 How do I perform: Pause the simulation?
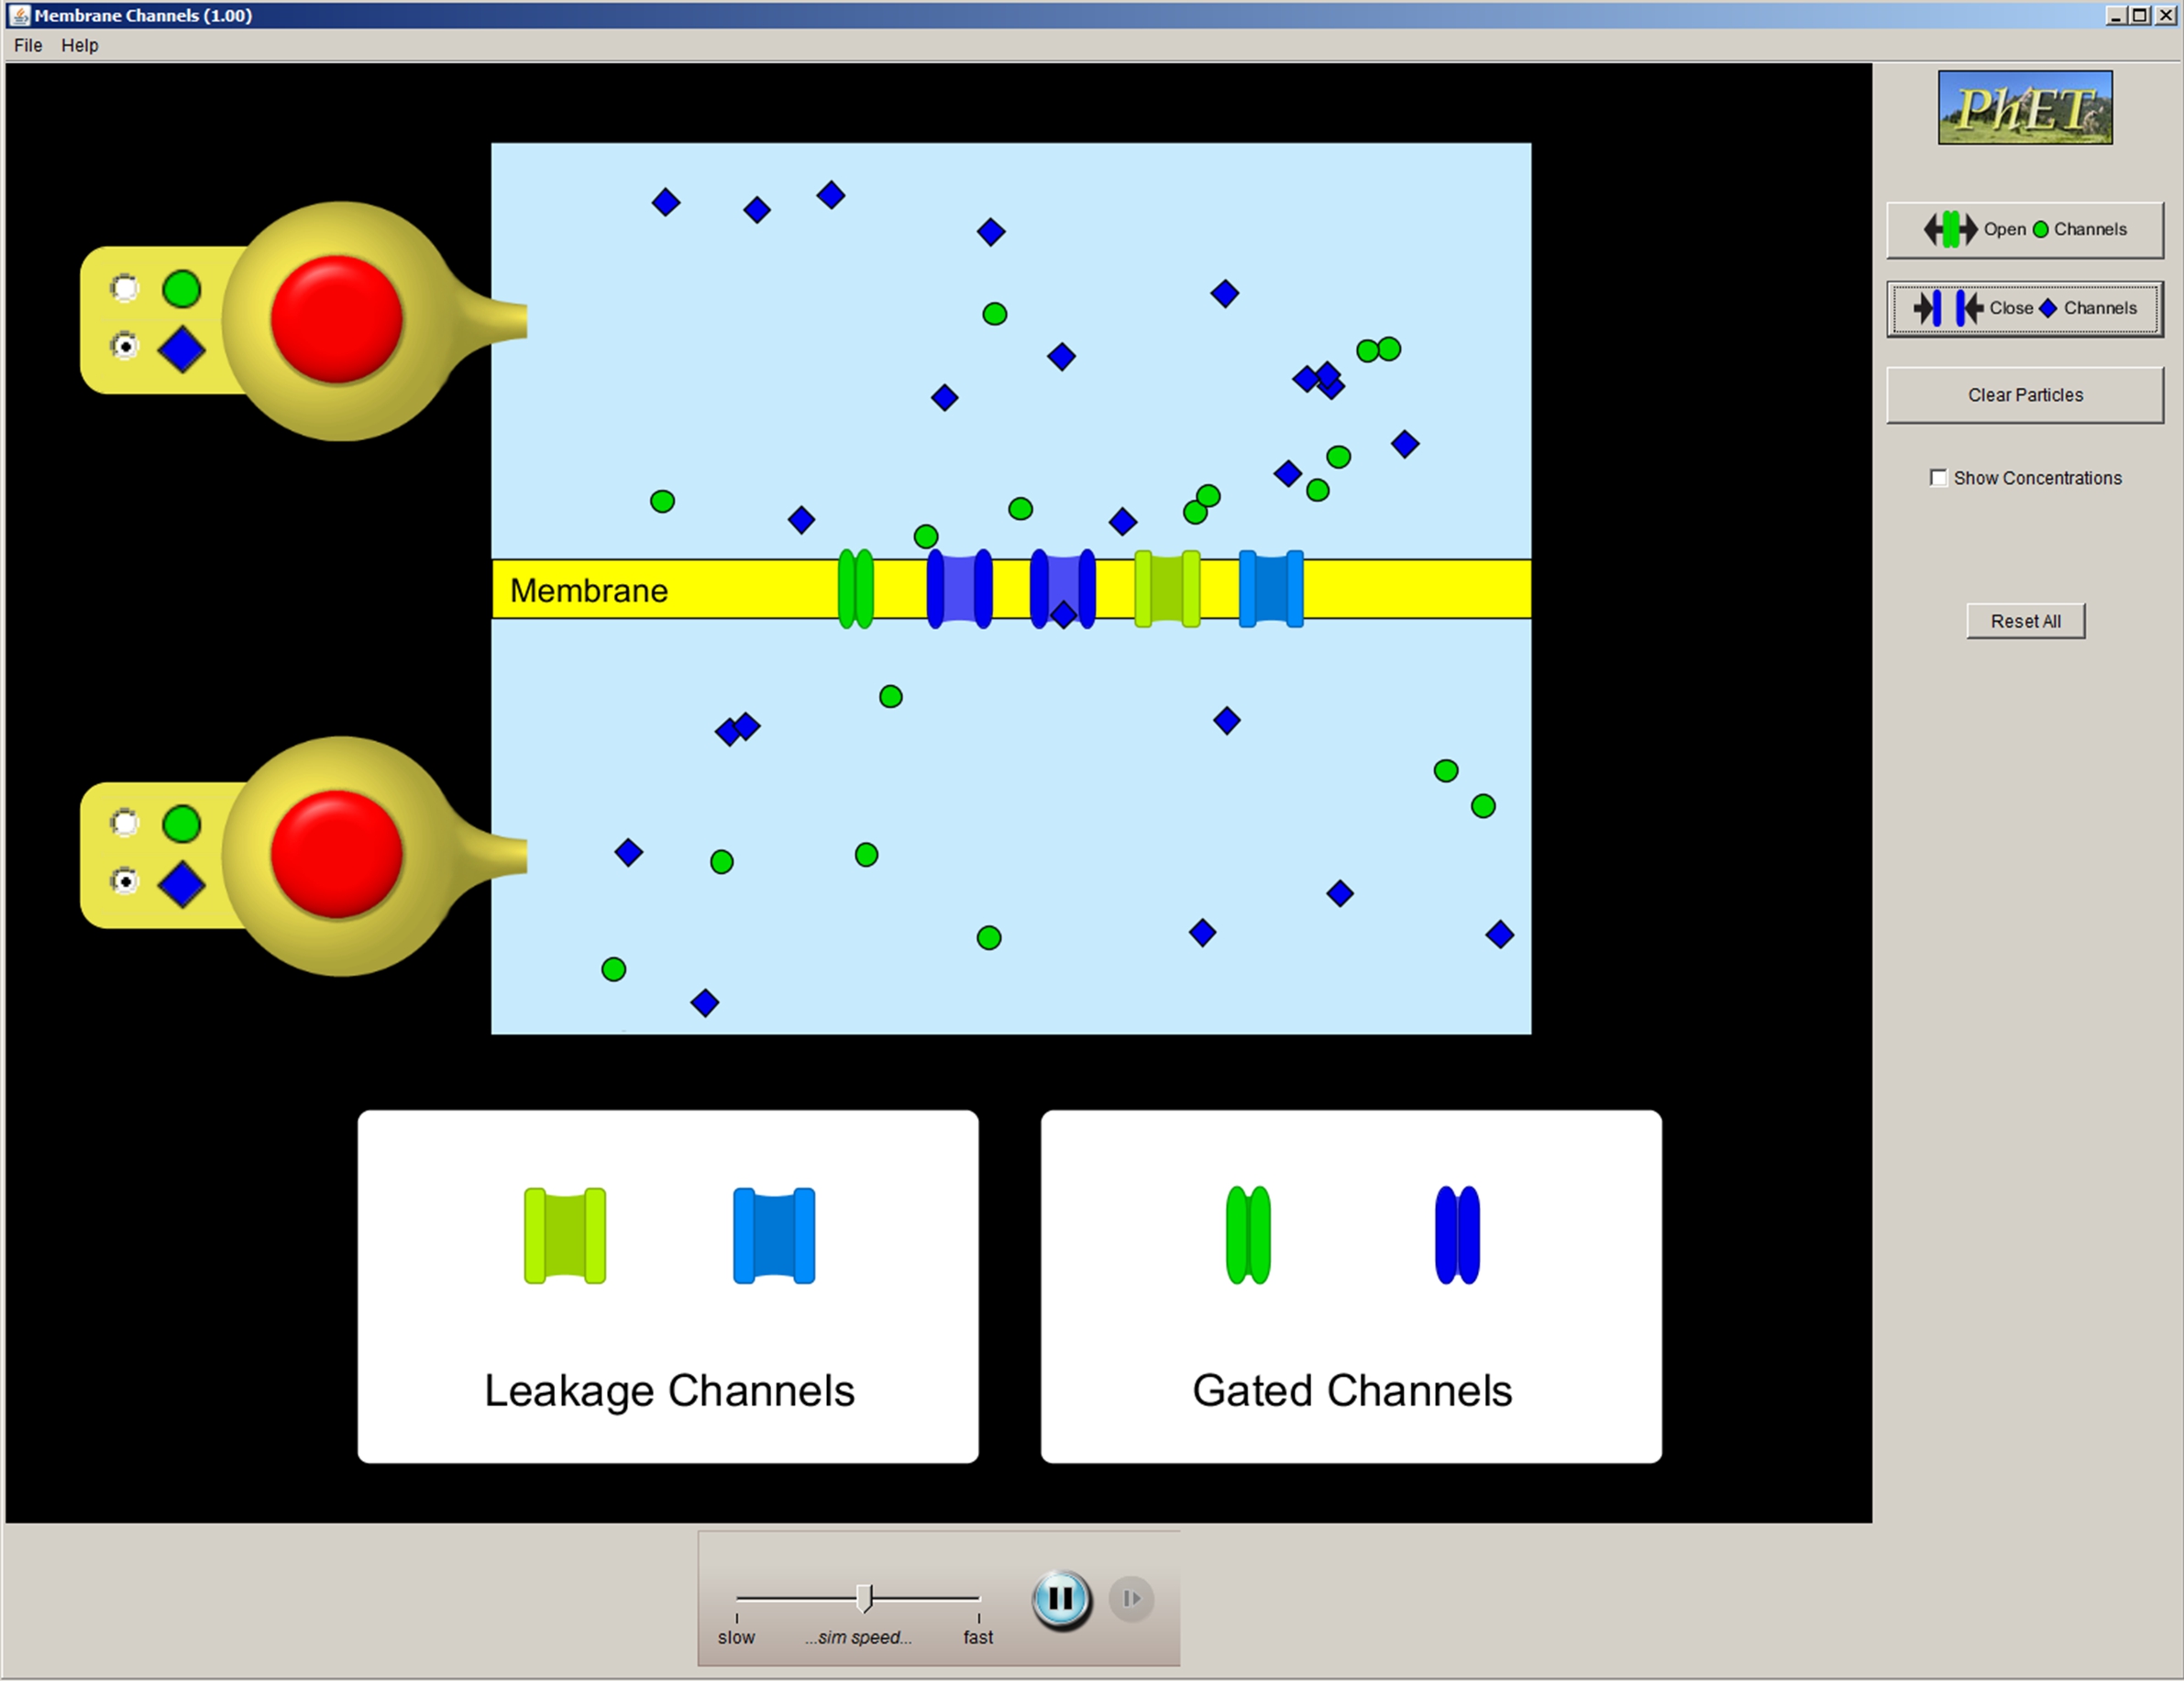(1061, 1598)
